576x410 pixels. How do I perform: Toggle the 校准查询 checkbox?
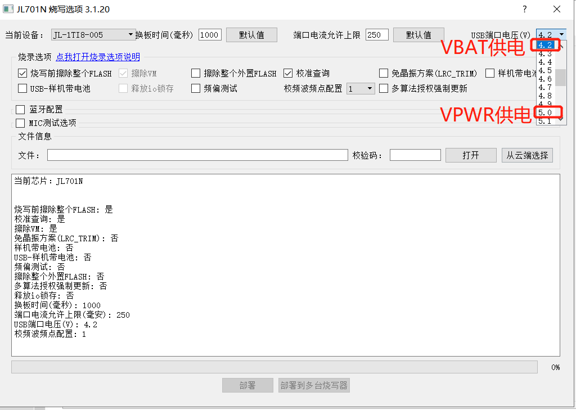(288, 73)
